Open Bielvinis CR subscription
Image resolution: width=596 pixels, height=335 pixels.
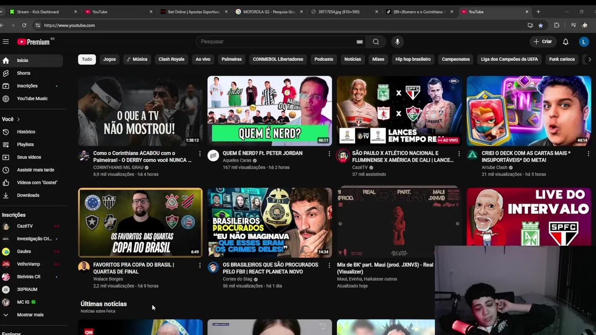pyautogui.click(x=31, y=277)
